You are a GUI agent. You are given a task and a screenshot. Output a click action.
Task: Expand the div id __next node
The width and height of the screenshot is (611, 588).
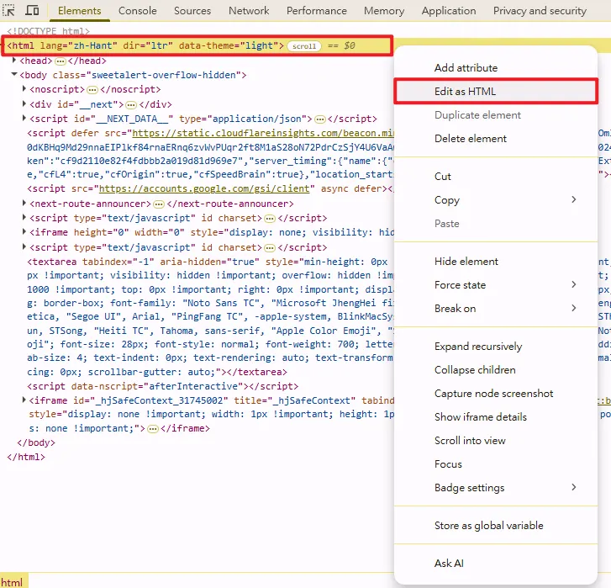(25, 104)
